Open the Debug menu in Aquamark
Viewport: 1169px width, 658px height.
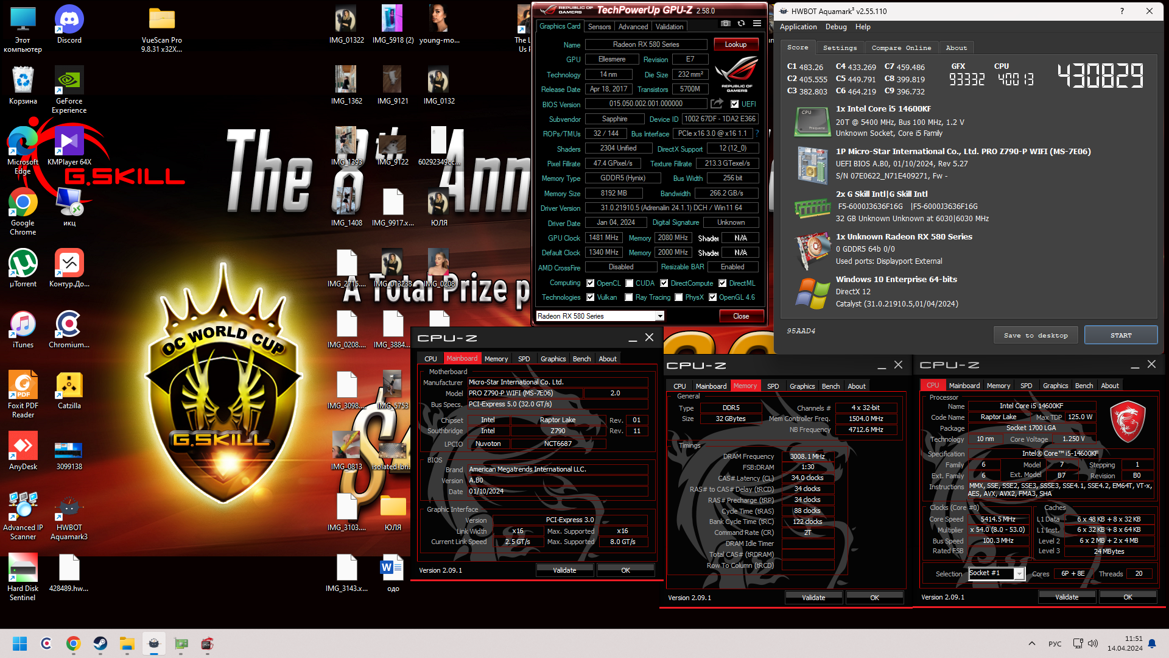(x=836, y=27)
